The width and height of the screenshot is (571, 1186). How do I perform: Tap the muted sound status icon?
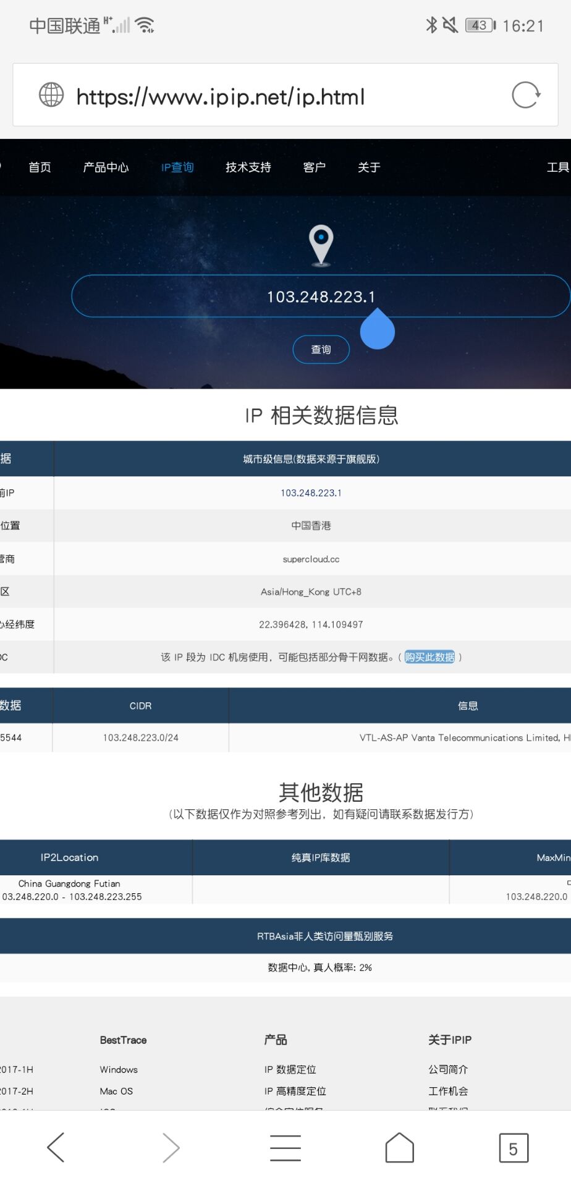click(450, 25)
